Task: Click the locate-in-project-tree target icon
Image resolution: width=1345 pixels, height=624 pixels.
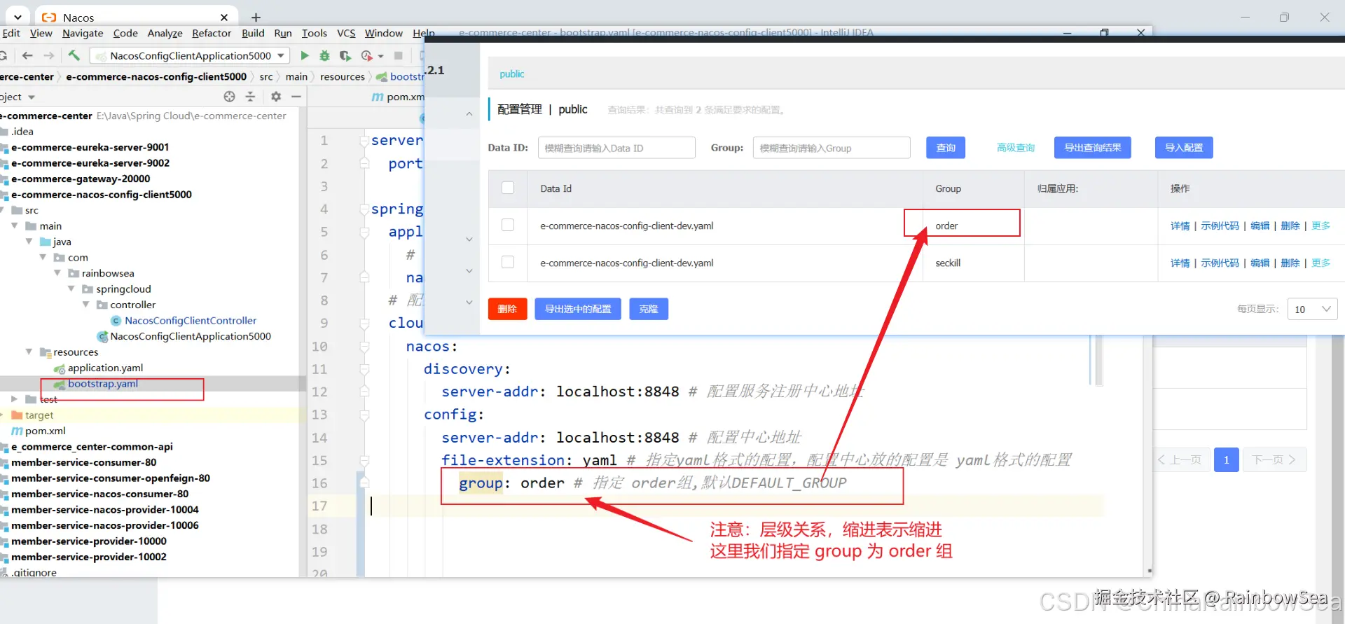Action: (x=229, y=97)
